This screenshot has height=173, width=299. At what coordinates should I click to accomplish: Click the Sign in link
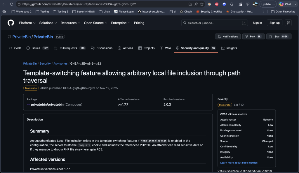[x=257, y=23]
